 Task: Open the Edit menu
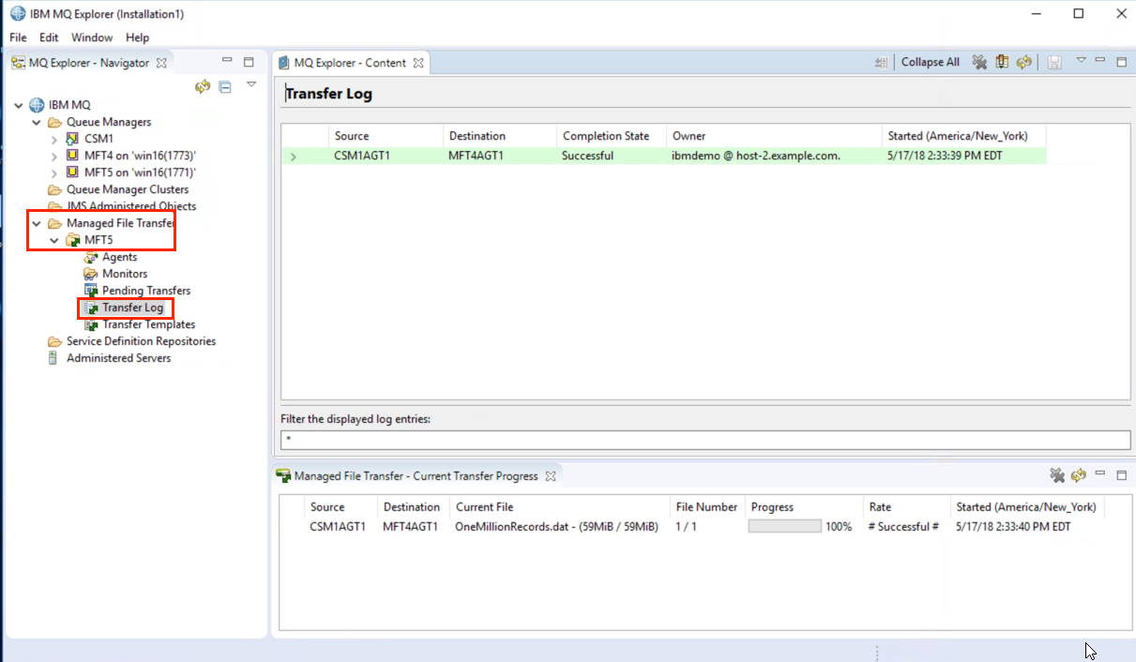(49, 38)
